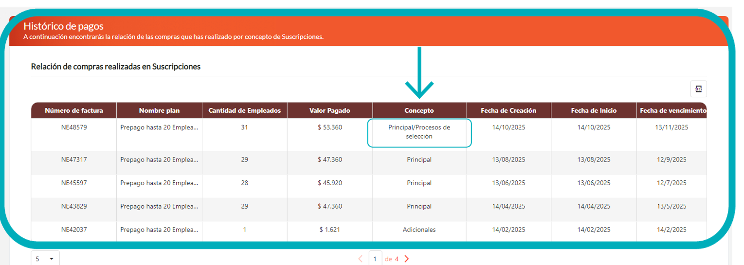Viewport: 744px width, 265px height.
Task: Sort by Fecha de Creación header
Action: tap(508, 110)
